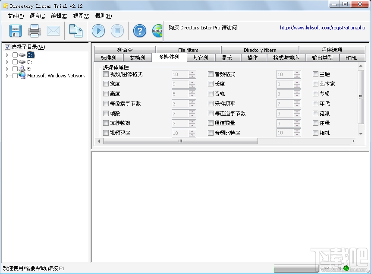Toggle the 音频格式 checkbox
Viewport: 371px width, 274px height.
pos(211,74)
